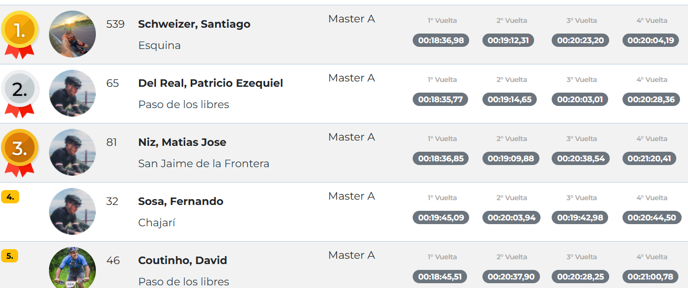Click rider name Coutinho, David

click(183, 260)
